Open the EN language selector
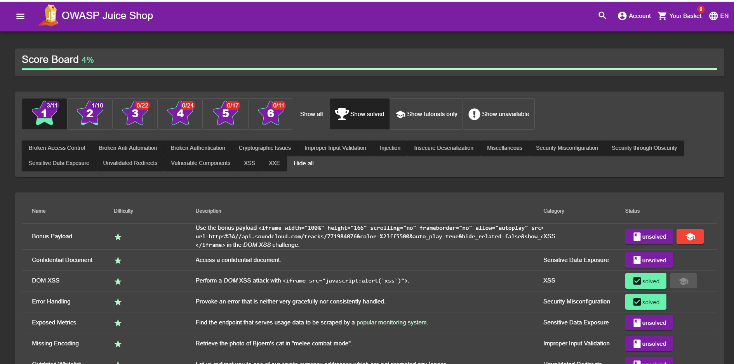The image size is (734, 364). (x=719, y=16)
